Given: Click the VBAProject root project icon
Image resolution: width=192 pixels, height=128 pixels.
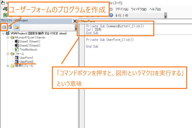Looking at the screenshot, I should click(8, 33).
